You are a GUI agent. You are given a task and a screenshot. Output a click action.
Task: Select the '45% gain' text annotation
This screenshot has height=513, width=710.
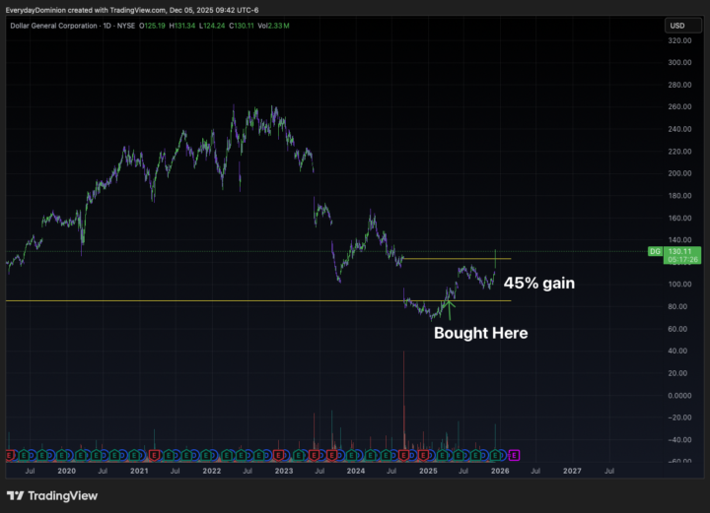click(x=538, y=284)
